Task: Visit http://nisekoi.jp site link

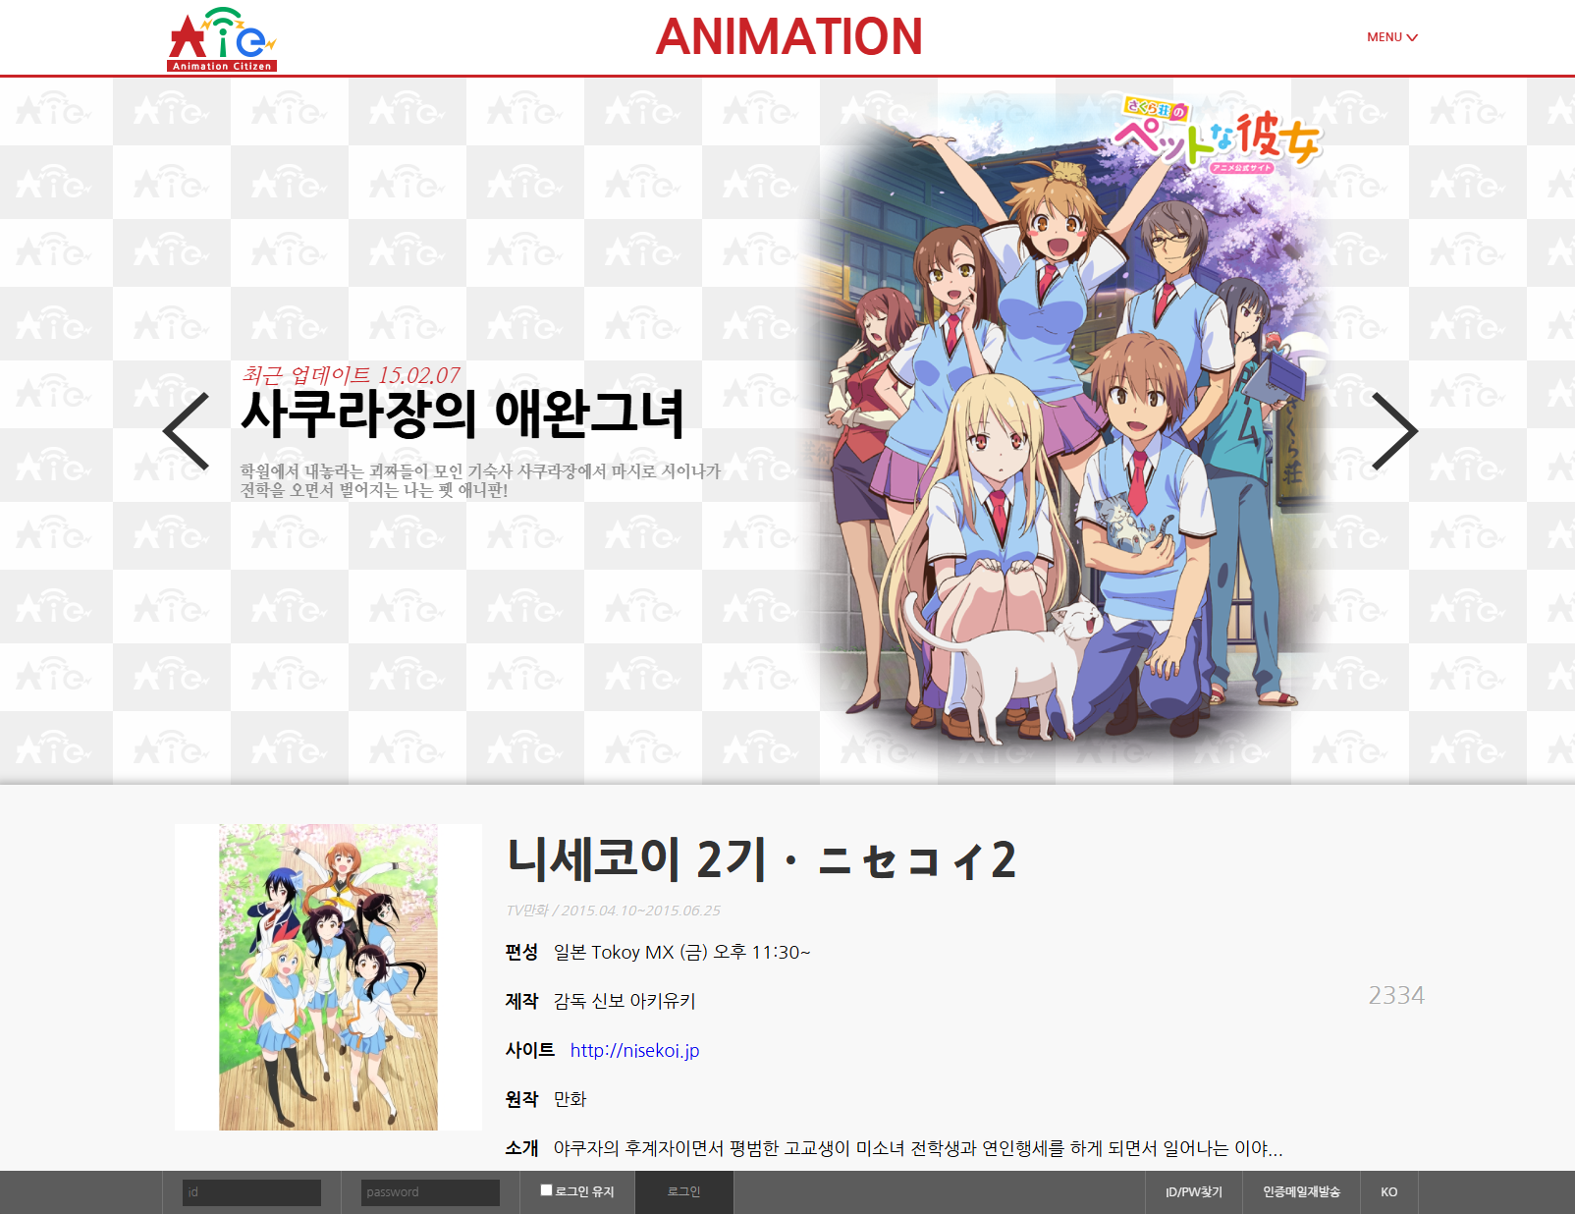Action: (634, 1050)
